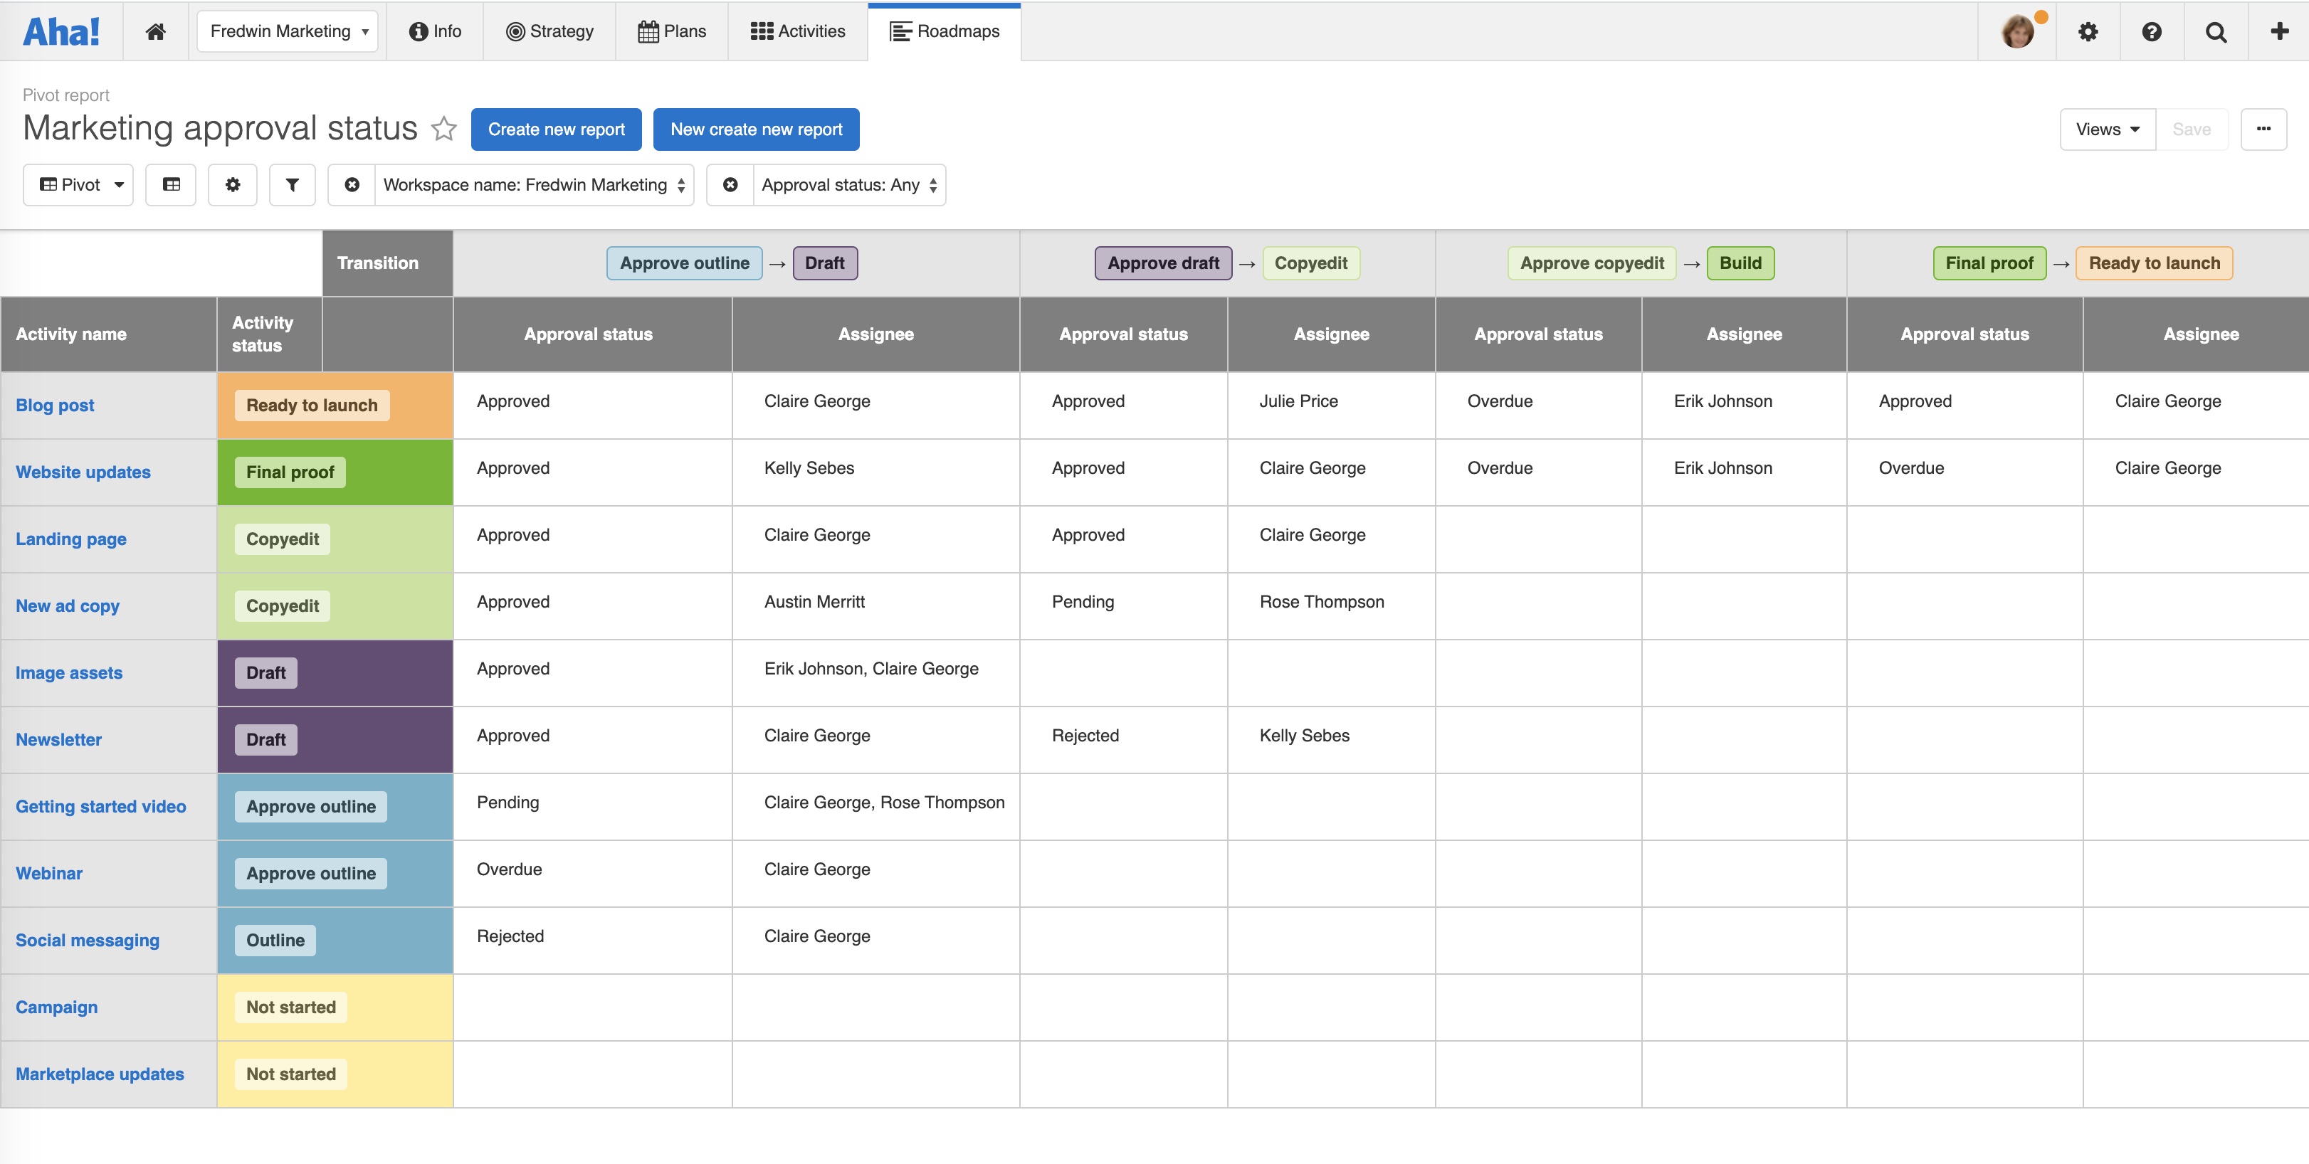Open the Plans tab
This screenshot has height=1164, width=2309.
tap(672, 31)
